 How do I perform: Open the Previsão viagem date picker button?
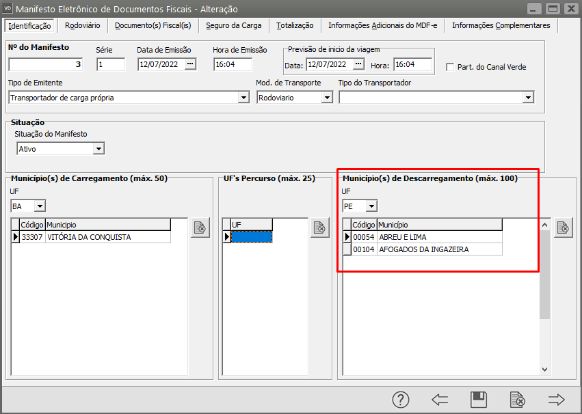click(359, 64)
